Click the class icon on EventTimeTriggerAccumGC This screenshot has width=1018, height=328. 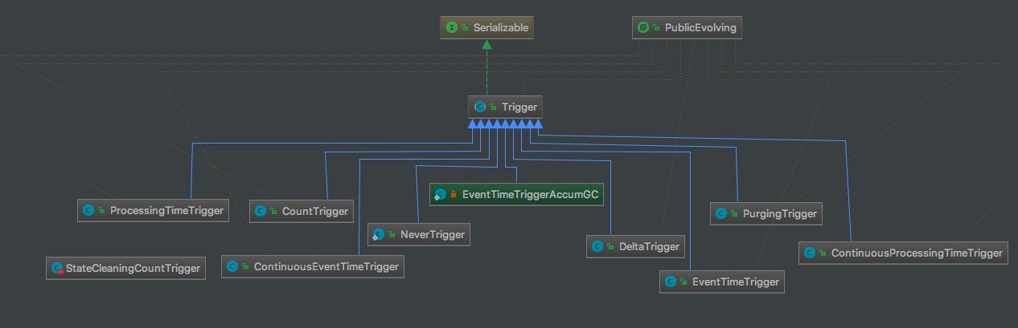pos(441,194)
